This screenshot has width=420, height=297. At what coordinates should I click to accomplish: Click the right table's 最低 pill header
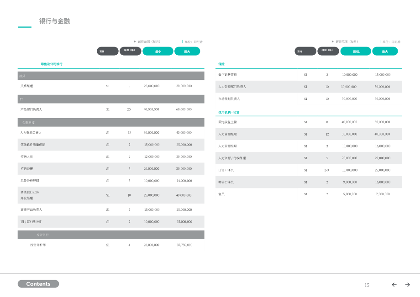[x=356, y=52]
